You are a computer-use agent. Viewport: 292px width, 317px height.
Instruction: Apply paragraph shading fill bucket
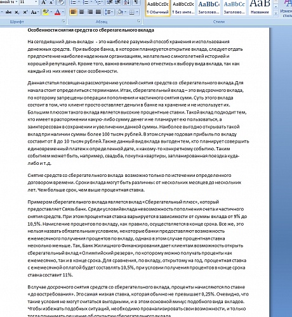[120, 12]
